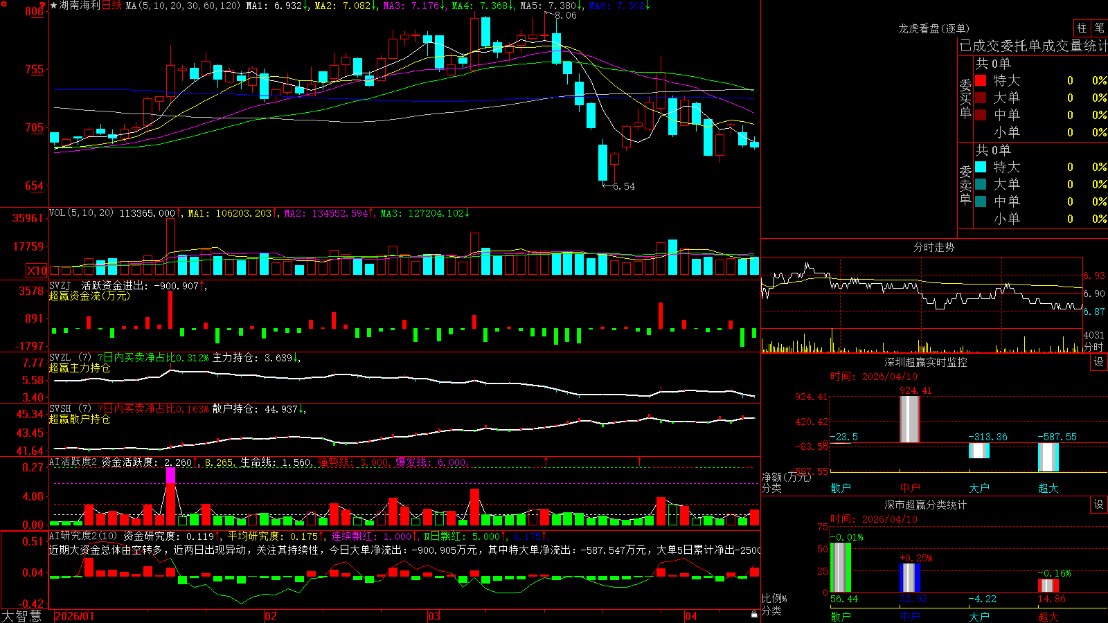Click the 散户 category label in 深圳超赢实时监控
The width and height of the screenshot is (1108, 623).
coord(841,488)
